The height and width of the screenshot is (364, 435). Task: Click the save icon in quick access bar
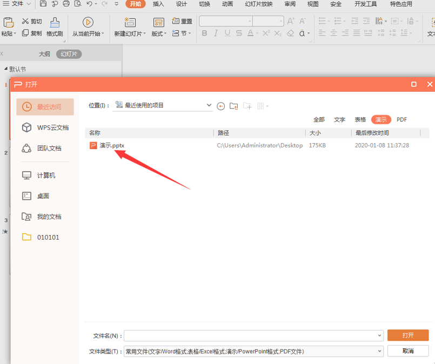click(43, 4)
